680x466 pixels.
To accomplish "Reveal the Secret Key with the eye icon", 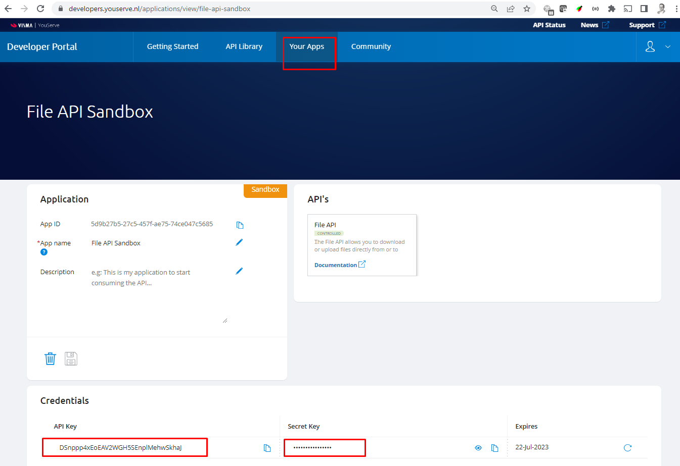I will click(x=478, y=448).
